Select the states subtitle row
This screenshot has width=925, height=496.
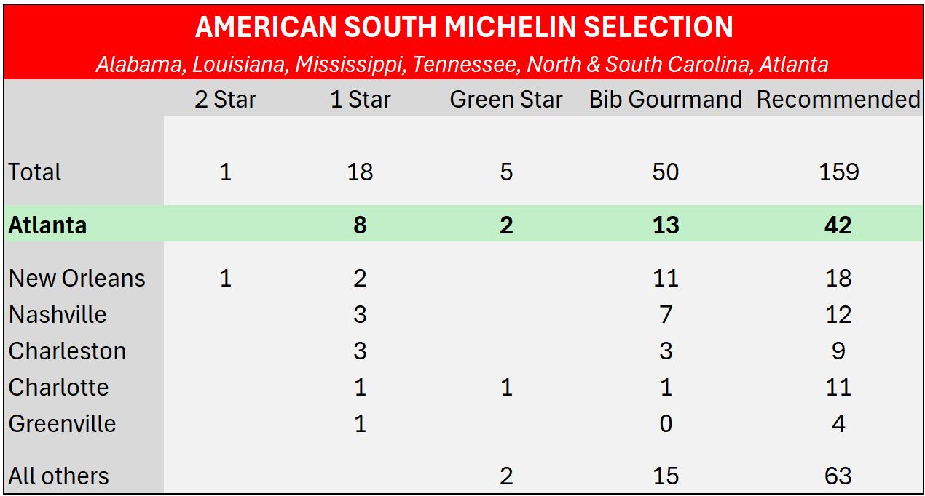(x=462, y=65)
